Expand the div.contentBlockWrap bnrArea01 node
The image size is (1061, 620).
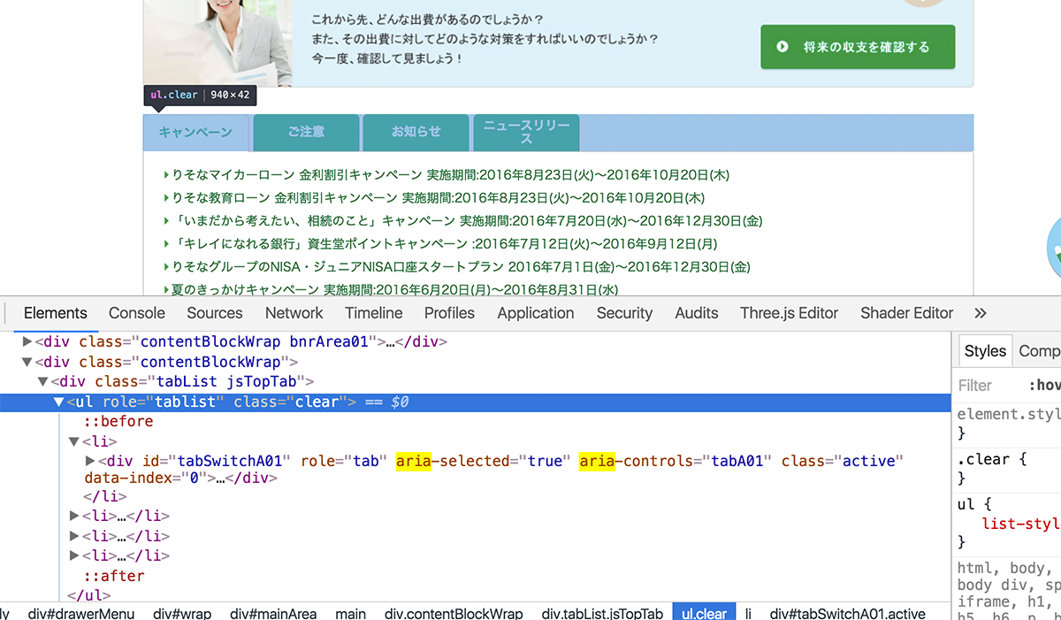[25, 342]
